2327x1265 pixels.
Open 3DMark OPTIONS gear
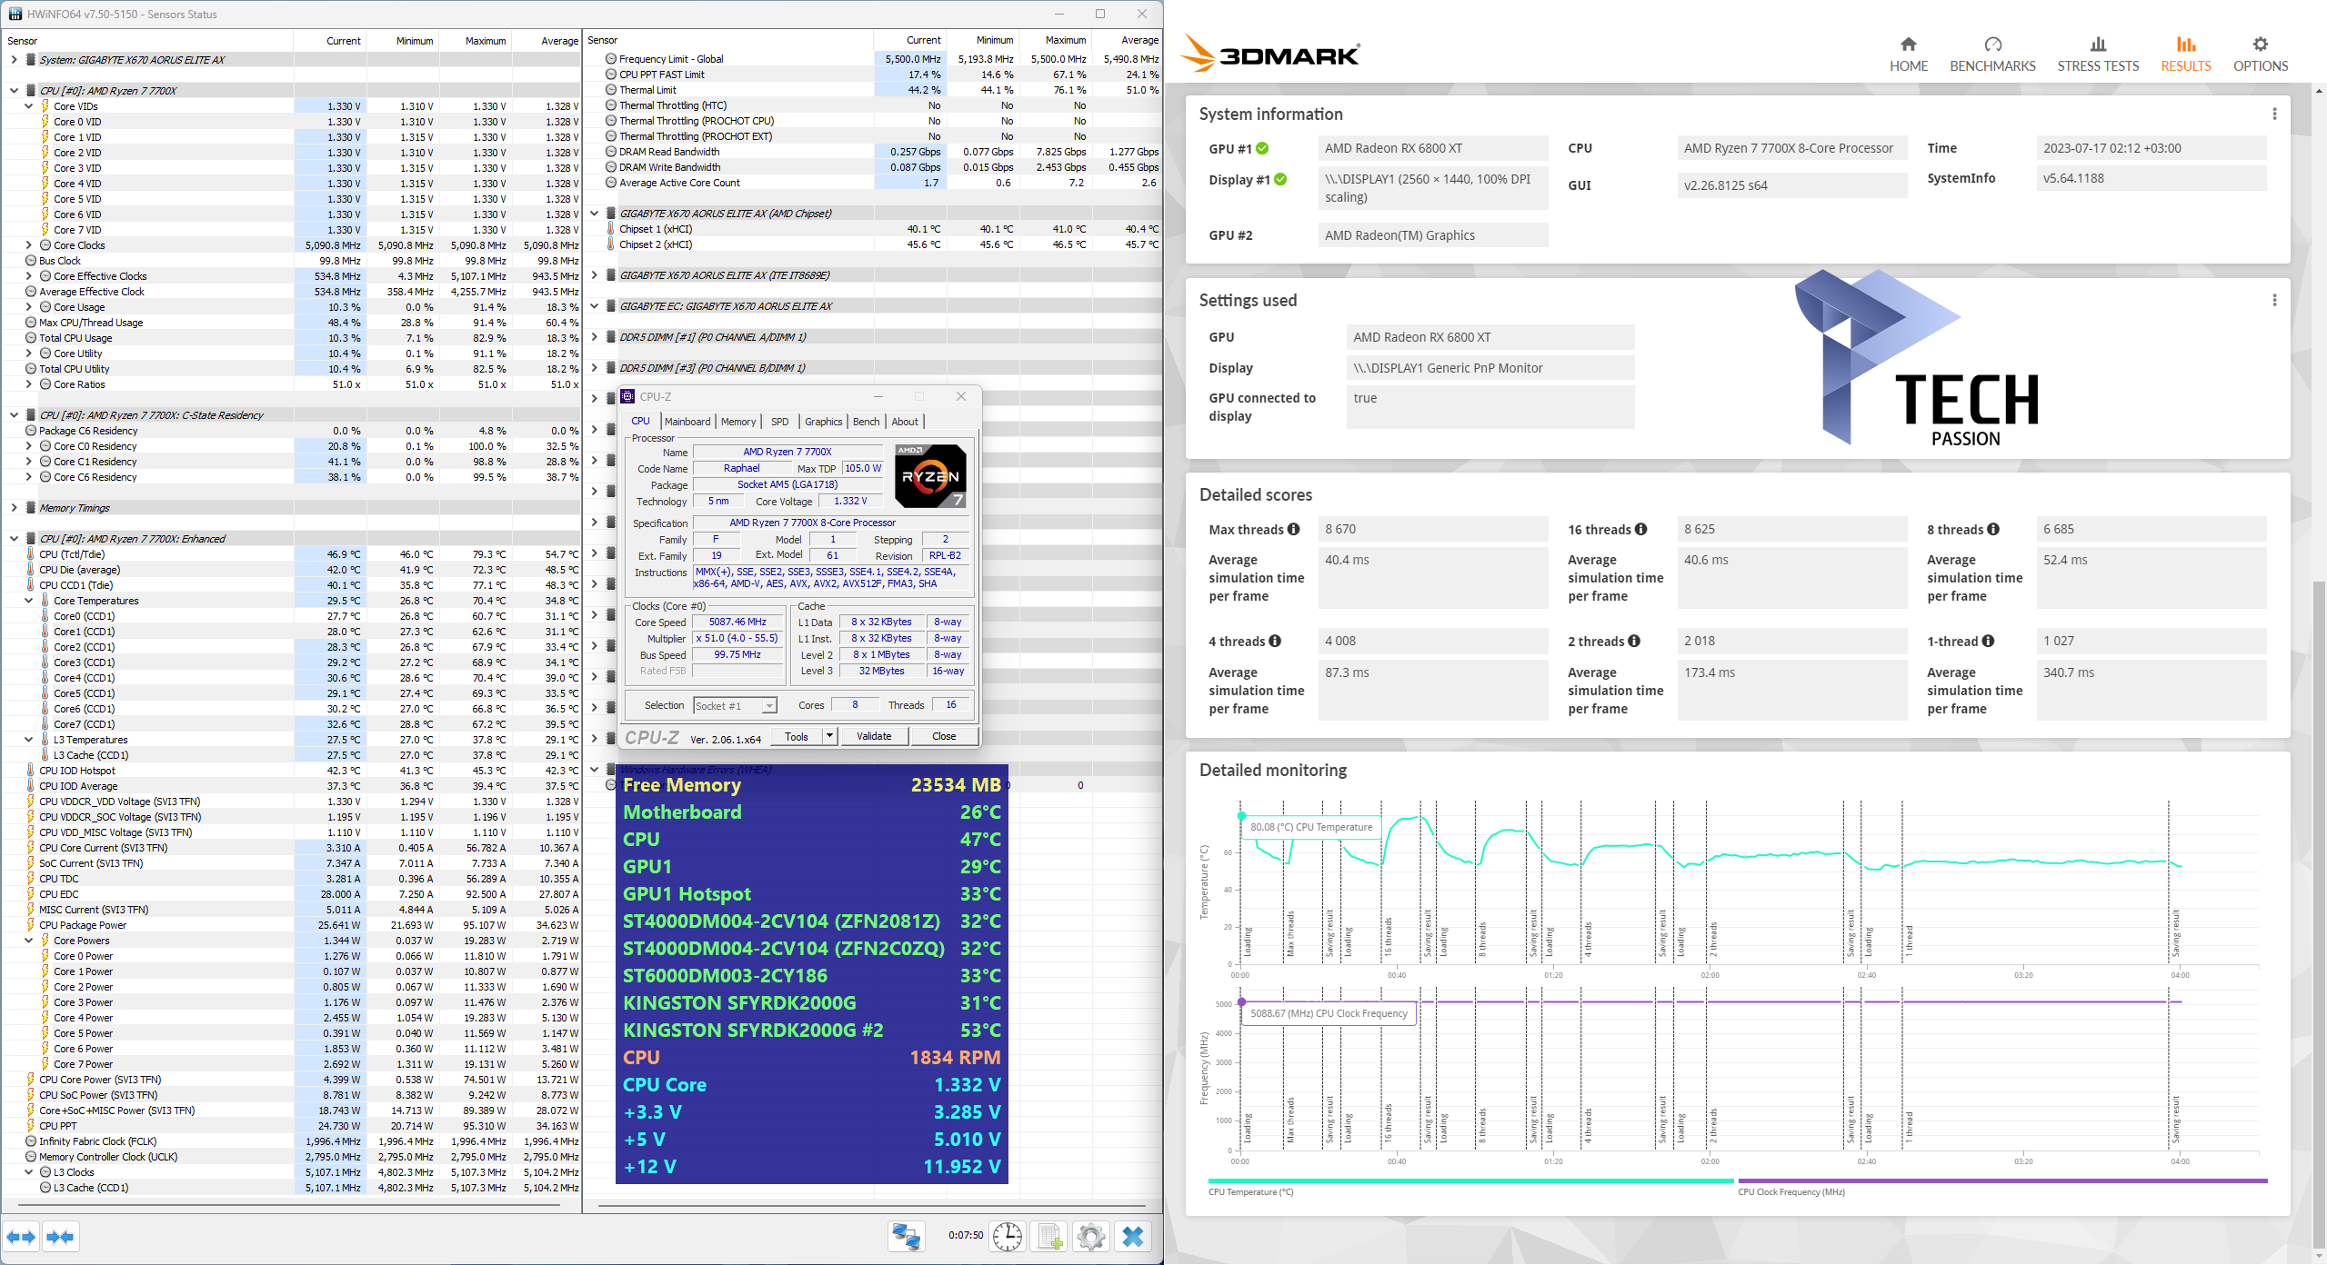[x=2260, y=55]
